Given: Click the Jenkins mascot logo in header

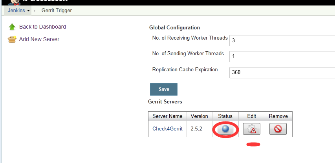Looking at the screenshot, I should click(15, 2).
